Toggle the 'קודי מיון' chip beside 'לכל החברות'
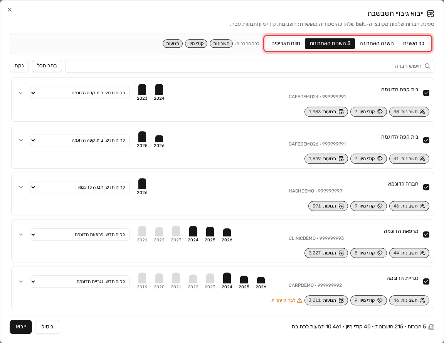 pyautogui.click(x=196, y=44)
